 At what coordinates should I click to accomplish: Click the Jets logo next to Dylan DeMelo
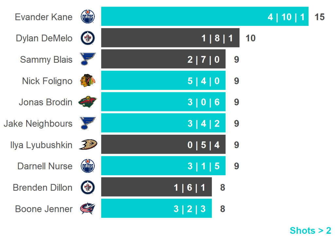[88, 38]
